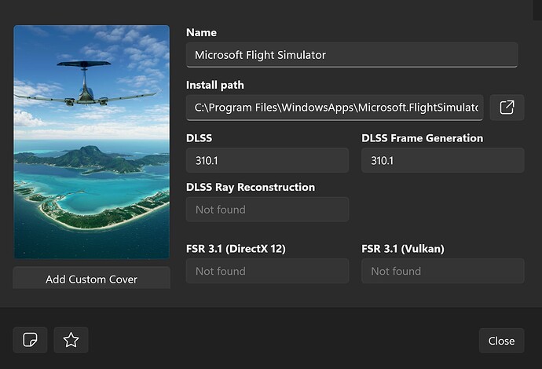This screenshot has height=369, width=542.
Task: Click the DLSS Frame Generation label
Action: [x=422, y=138]
